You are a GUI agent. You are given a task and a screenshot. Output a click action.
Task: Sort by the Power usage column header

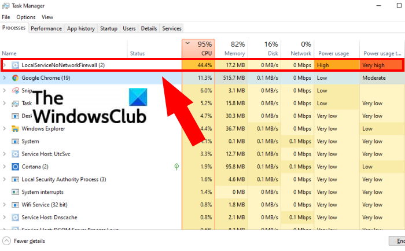(337, 49)
